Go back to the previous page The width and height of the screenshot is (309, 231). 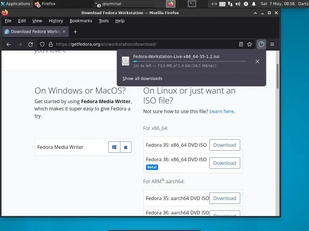[x=9, y=45]
